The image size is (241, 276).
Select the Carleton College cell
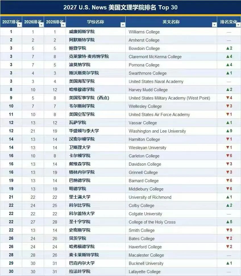coord(171,156)
